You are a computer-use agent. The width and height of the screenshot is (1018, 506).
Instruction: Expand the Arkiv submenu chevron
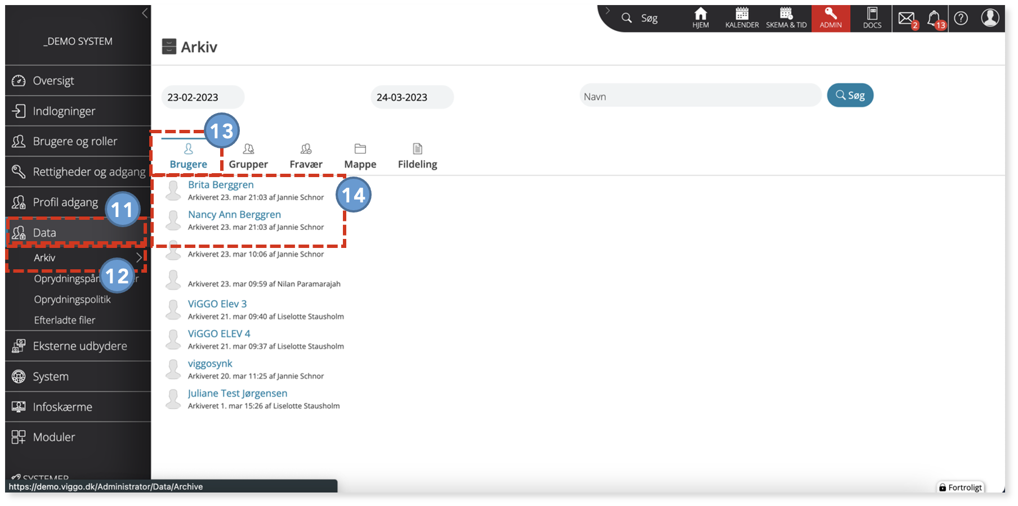click(139, 257)
